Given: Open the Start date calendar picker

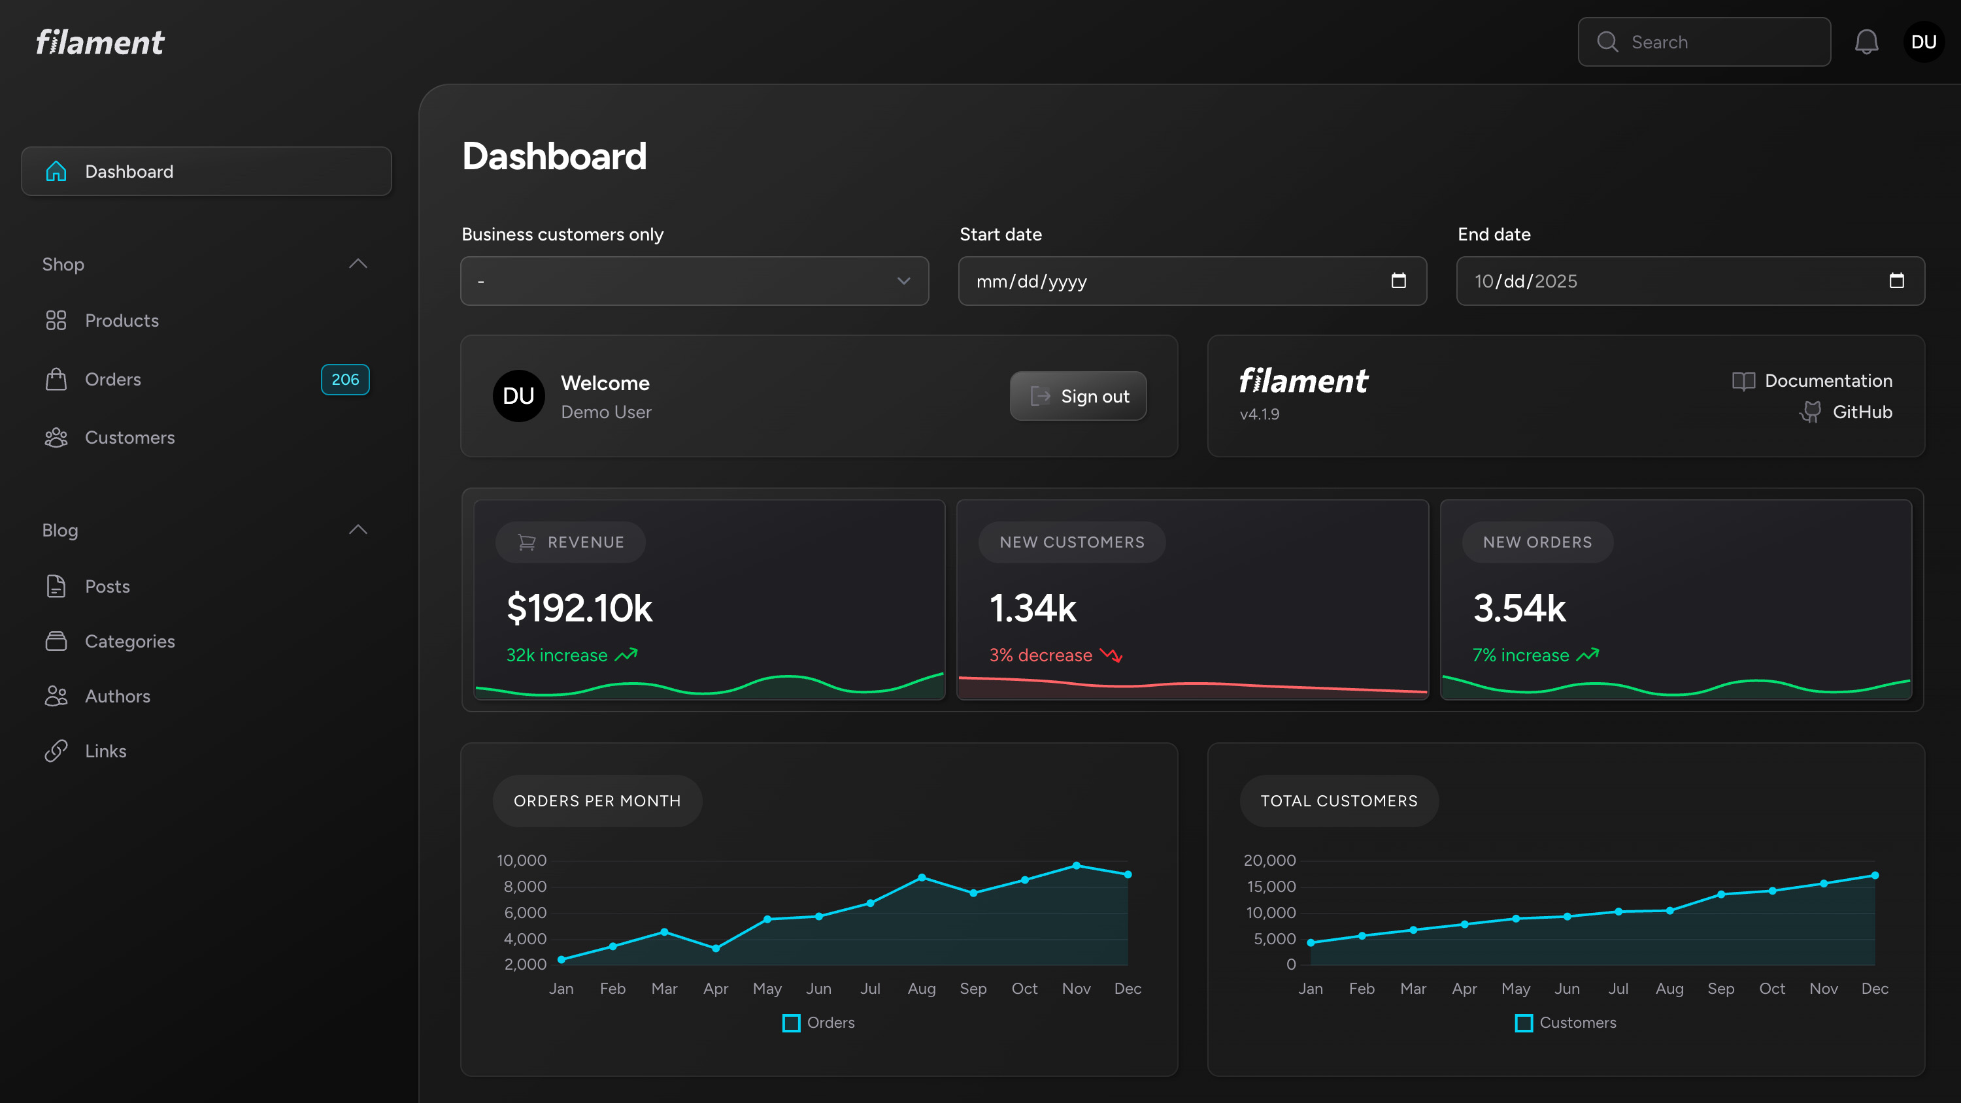Looking at the screenshot, I should pyautogui.click(x=1400, y=281).
